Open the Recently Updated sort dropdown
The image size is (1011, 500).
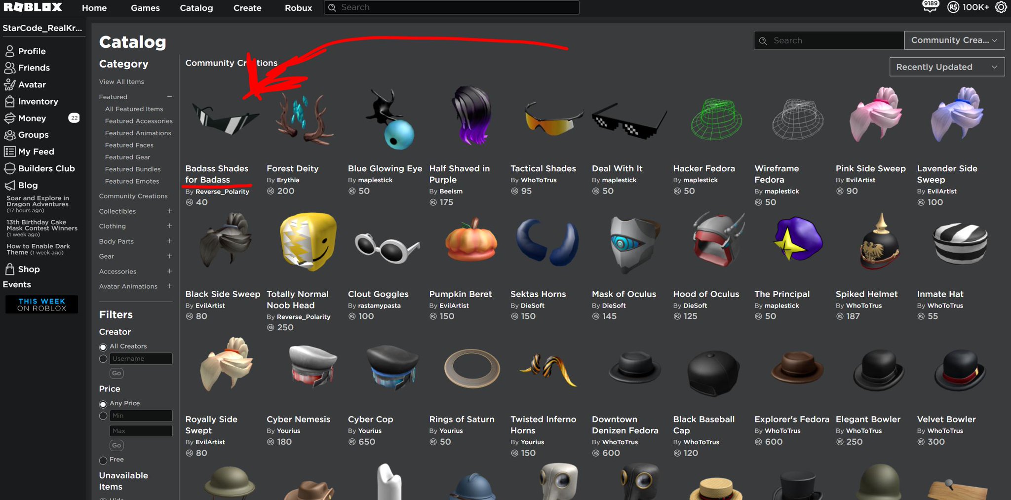(x=947, y=67)
